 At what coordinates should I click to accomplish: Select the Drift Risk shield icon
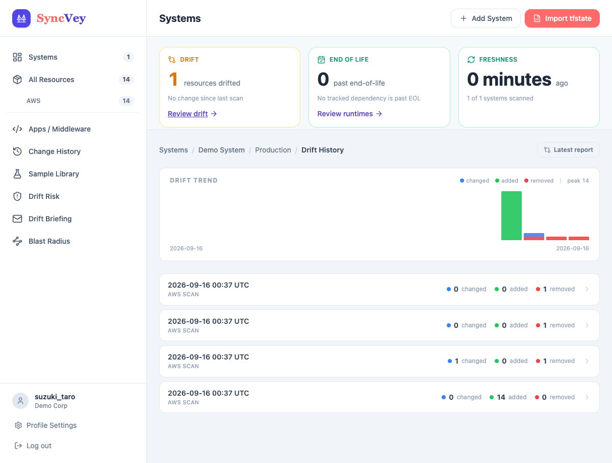pyautogui.click(x=17, y=196)
